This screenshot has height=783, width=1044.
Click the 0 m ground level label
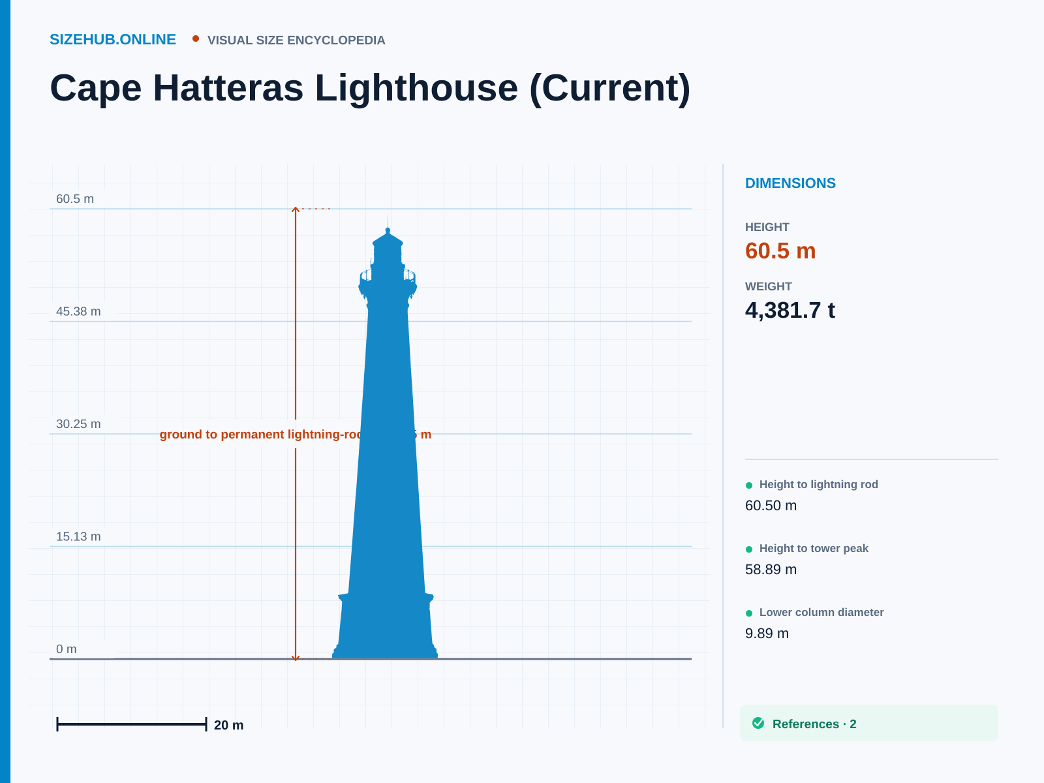pos(67,649)
